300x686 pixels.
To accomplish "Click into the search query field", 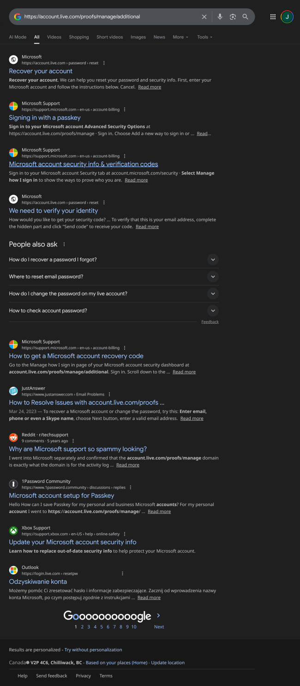I will (111, 17).
